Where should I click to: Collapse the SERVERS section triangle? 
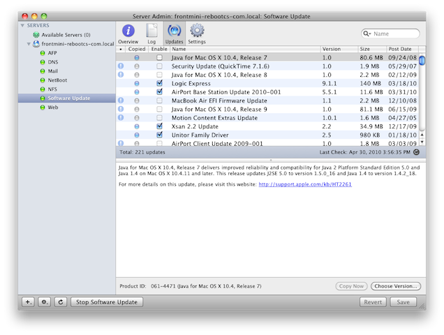click(22, 25)
